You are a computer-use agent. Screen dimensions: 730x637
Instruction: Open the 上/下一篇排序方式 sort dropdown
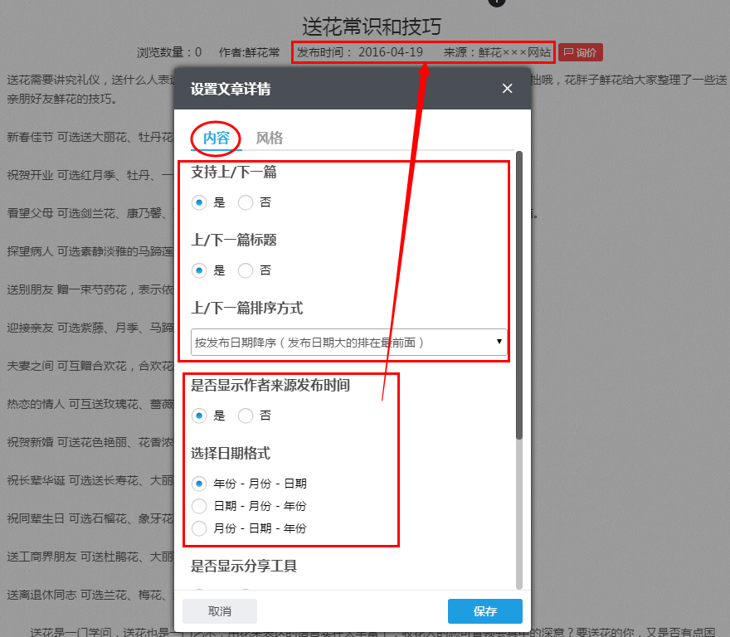point(347,341)
